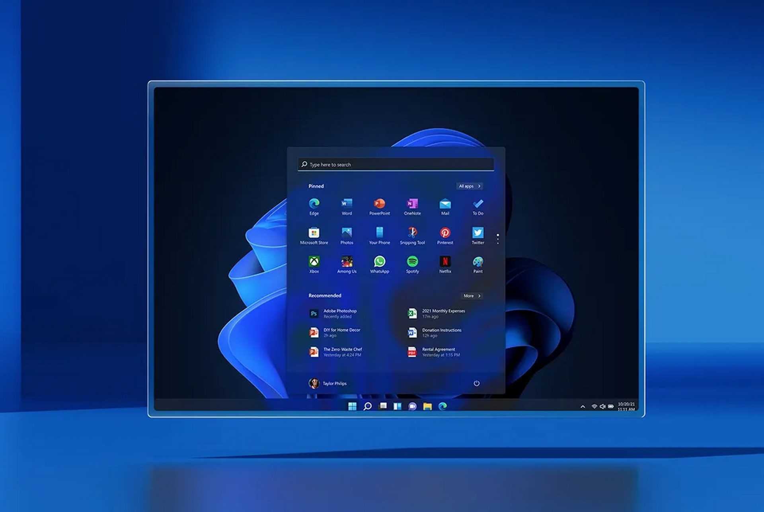Open PowerPoint pinned app

click(x=379, y=207)
